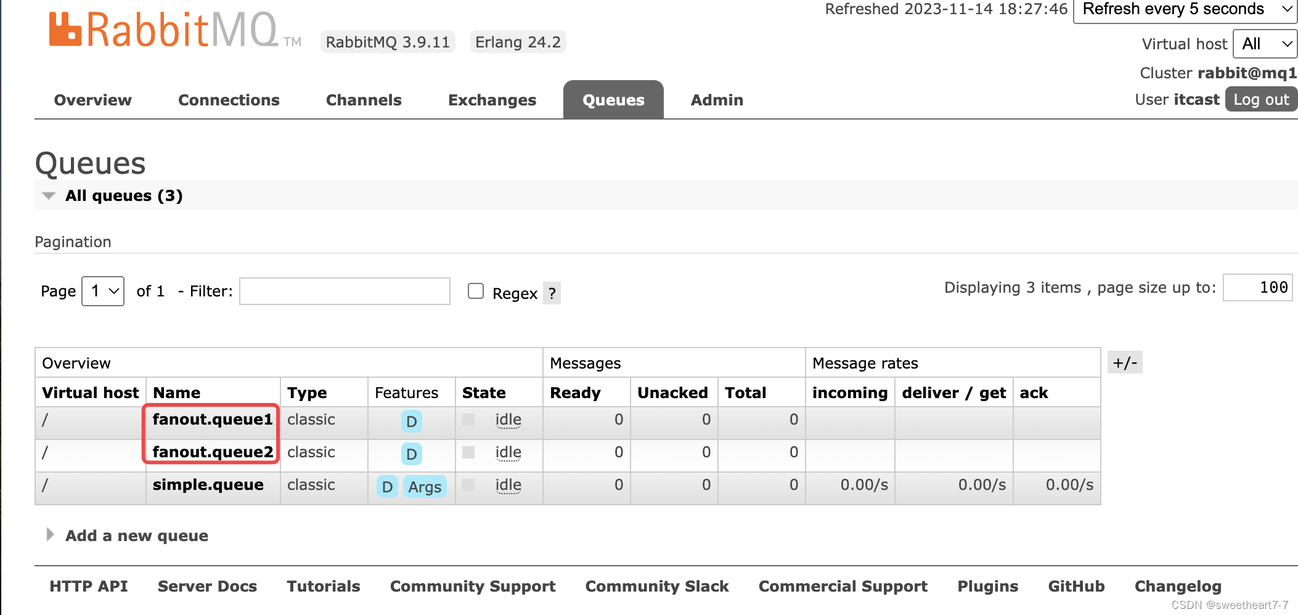Sort by the incoming column header
This screenshot has height=615, width=1298.
pos(850,393)
